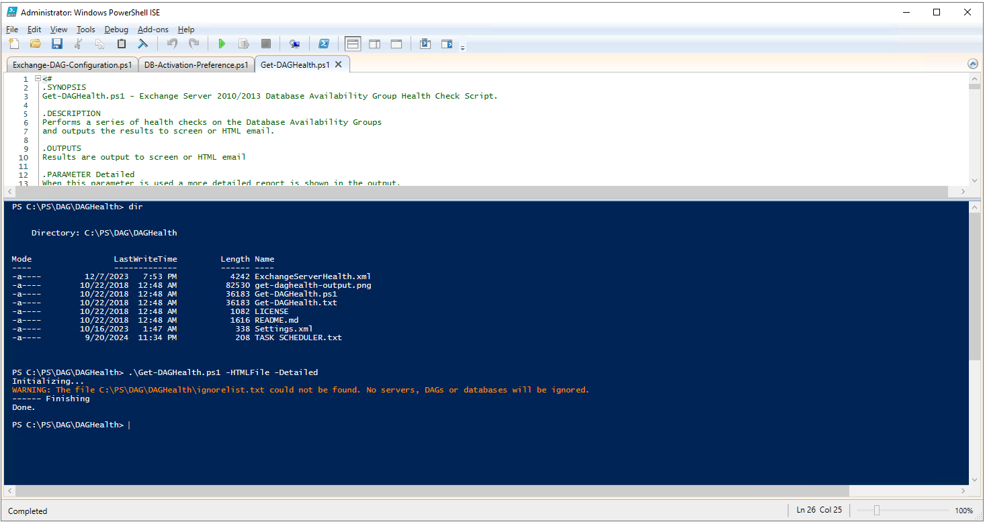Image resolution: width=985 pixels, height=522 pixels.
Task: Open the File menu
Action: 12,30
